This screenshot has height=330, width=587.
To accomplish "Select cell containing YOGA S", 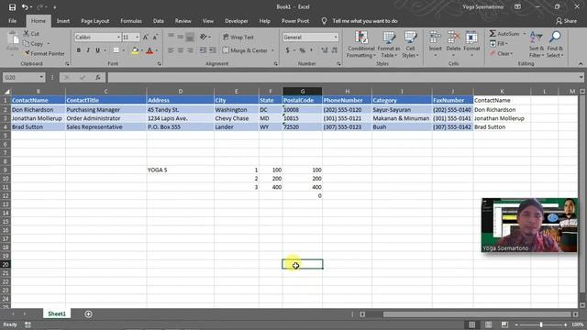I will coord(180,170).
